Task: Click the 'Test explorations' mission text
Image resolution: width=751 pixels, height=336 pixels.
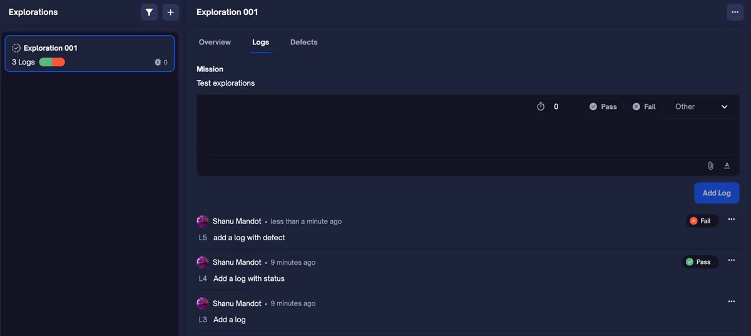Action: (226, 83)
